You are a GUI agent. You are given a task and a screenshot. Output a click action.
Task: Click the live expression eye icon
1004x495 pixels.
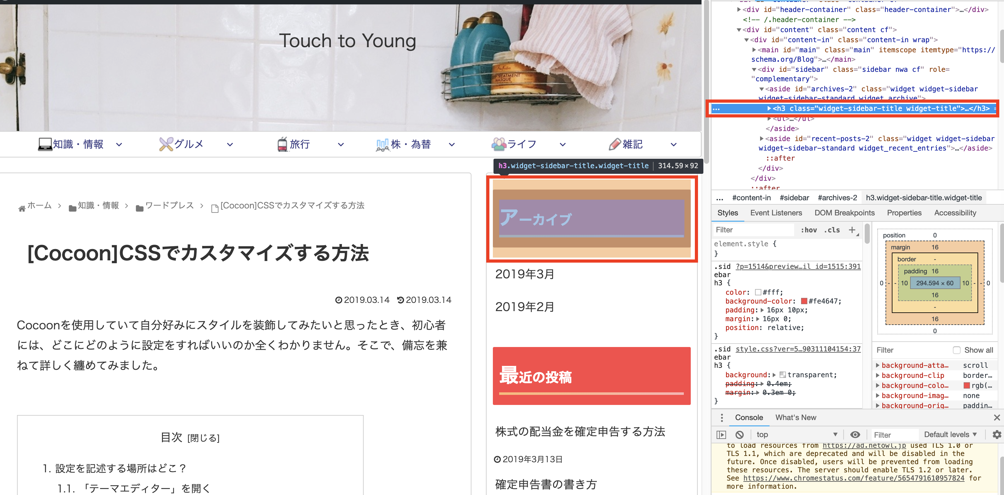pyautogui.click(x=855, y=435)
